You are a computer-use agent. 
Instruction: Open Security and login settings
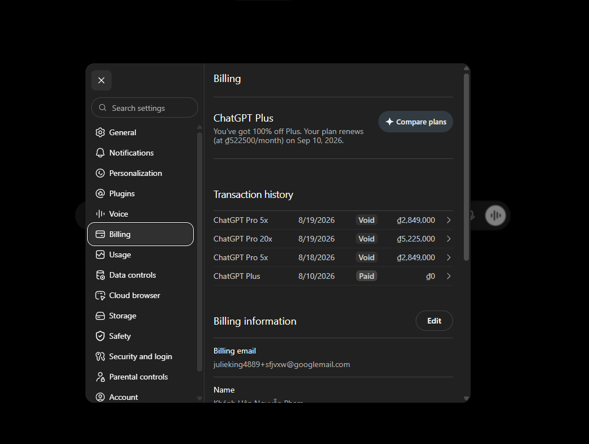(x=140, y=356)
